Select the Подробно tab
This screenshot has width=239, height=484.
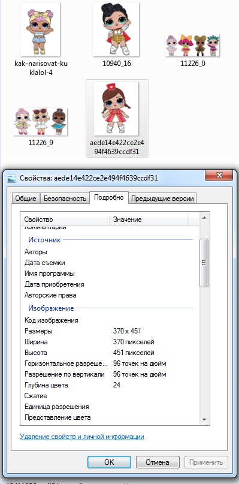109,197
